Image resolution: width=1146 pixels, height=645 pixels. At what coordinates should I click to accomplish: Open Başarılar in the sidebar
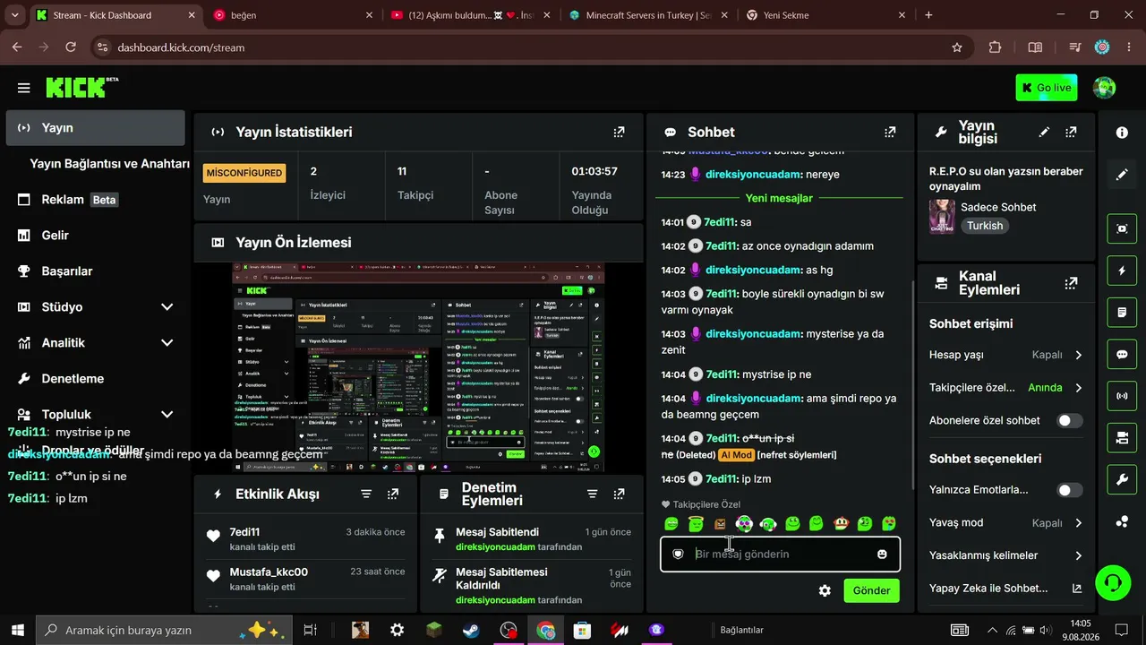click(96, 271)
